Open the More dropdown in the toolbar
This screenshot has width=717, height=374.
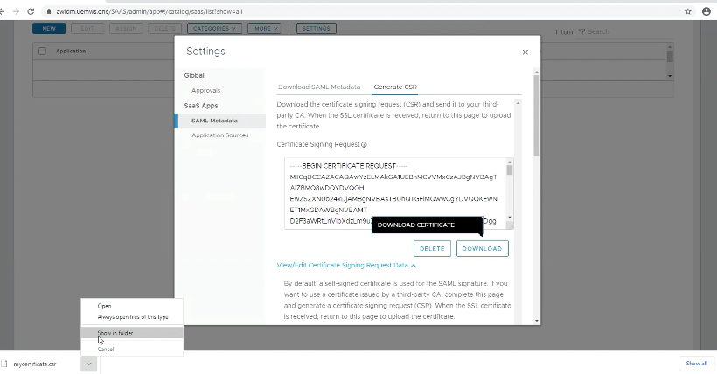pos(265,29)
